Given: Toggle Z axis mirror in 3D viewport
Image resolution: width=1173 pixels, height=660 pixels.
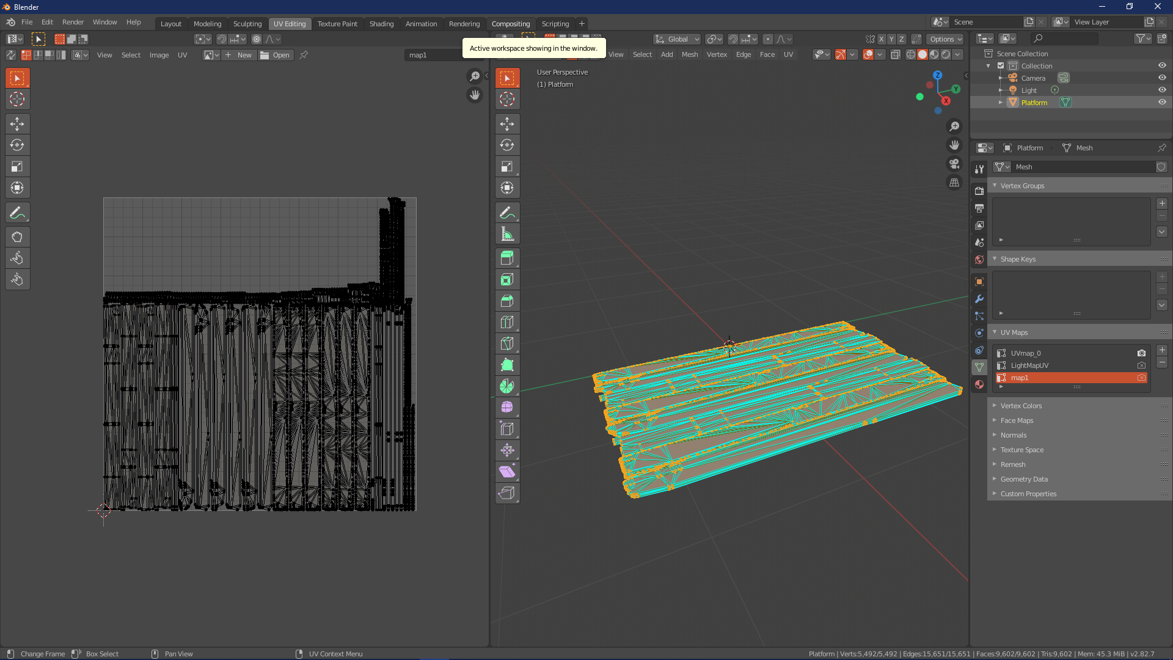Looking at the screenshot, I should click(902, 39).
